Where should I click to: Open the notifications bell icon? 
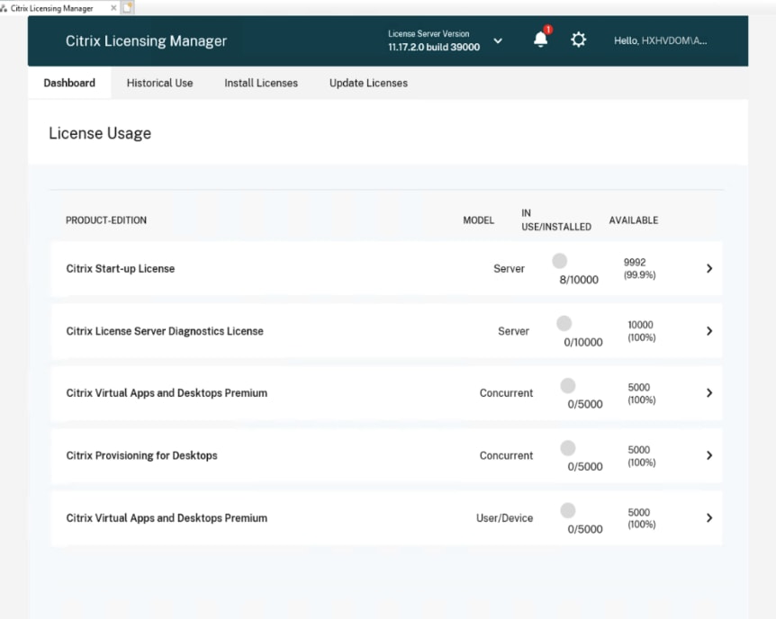pos(540,40)
